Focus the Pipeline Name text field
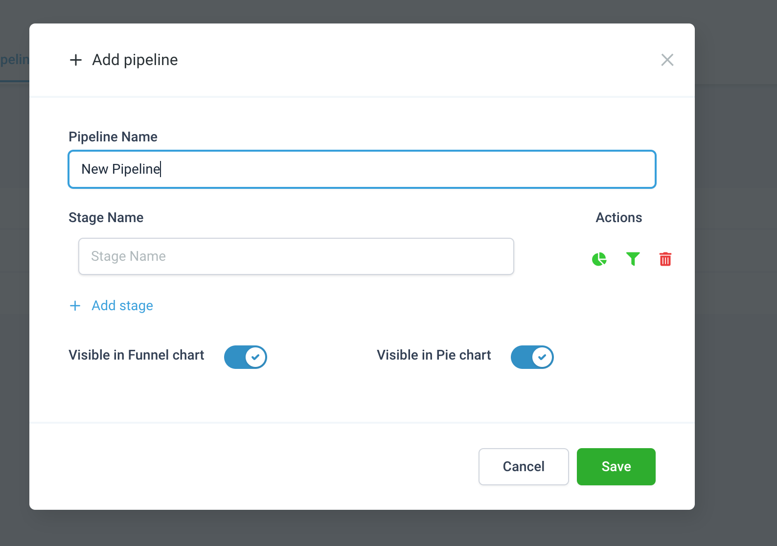 point(362,169)
